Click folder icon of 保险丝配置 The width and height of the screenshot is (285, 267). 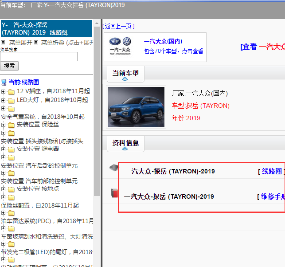(11, 197)
